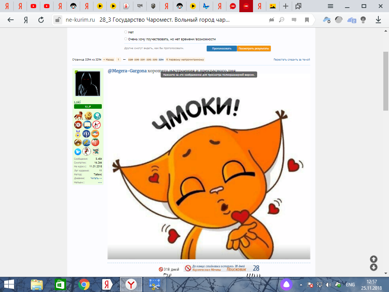Click the gold dollar coin badge
The height and width of the screenshot is (292, 389).
click(88, 116)
